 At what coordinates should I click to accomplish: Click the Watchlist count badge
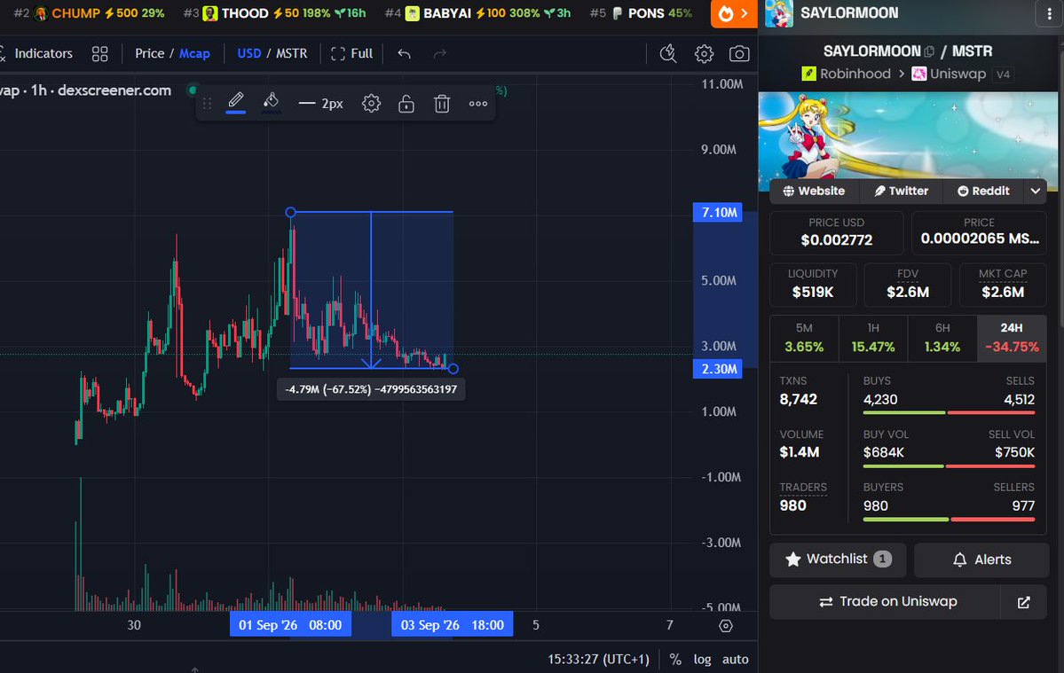(882, 560)
